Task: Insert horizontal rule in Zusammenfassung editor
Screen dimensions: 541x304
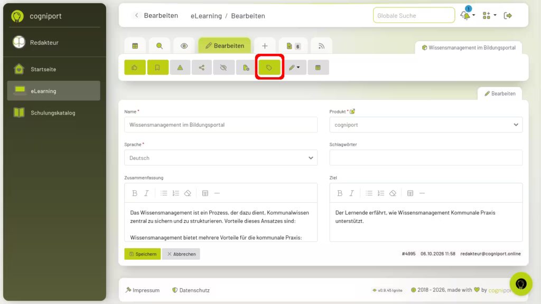Action: (217, 193)
